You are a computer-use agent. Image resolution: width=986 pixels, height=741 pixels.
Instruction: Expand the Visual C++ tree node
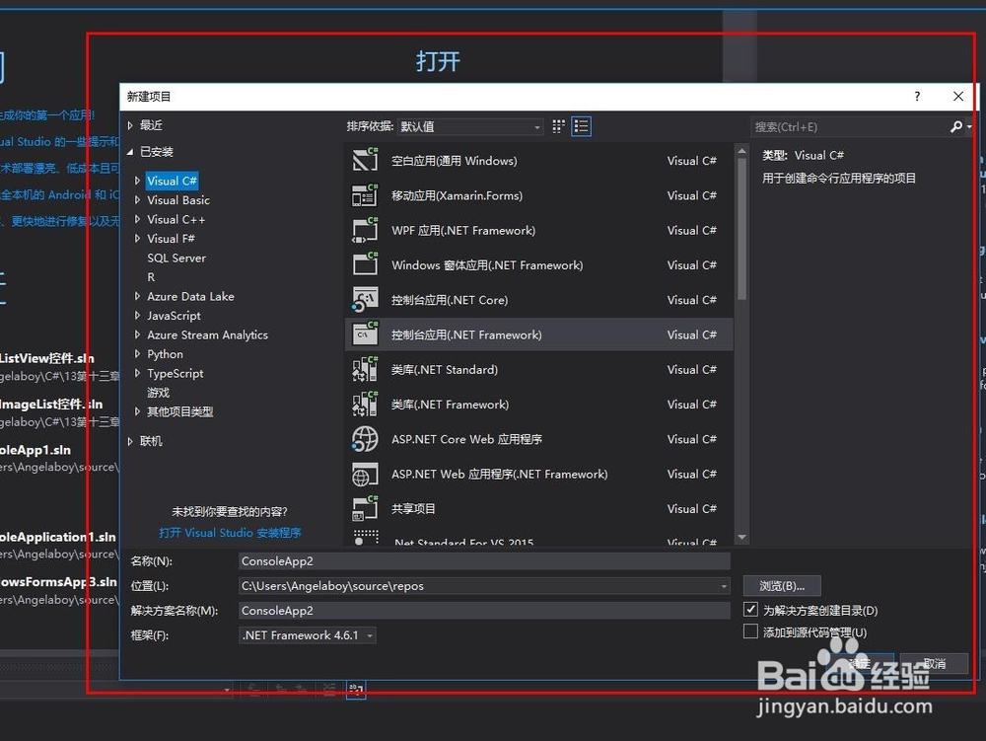click(138, 219)
